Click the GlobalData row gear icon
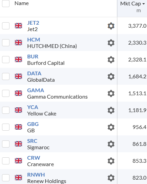Viewport: 147px width, 184px height. 111,77
